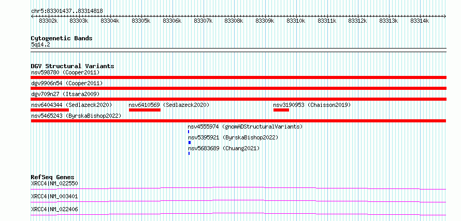Screen dimensions: 461x221
Task: Open nsv5683689 (Chuang2021) label
Action: pos(224,148)
